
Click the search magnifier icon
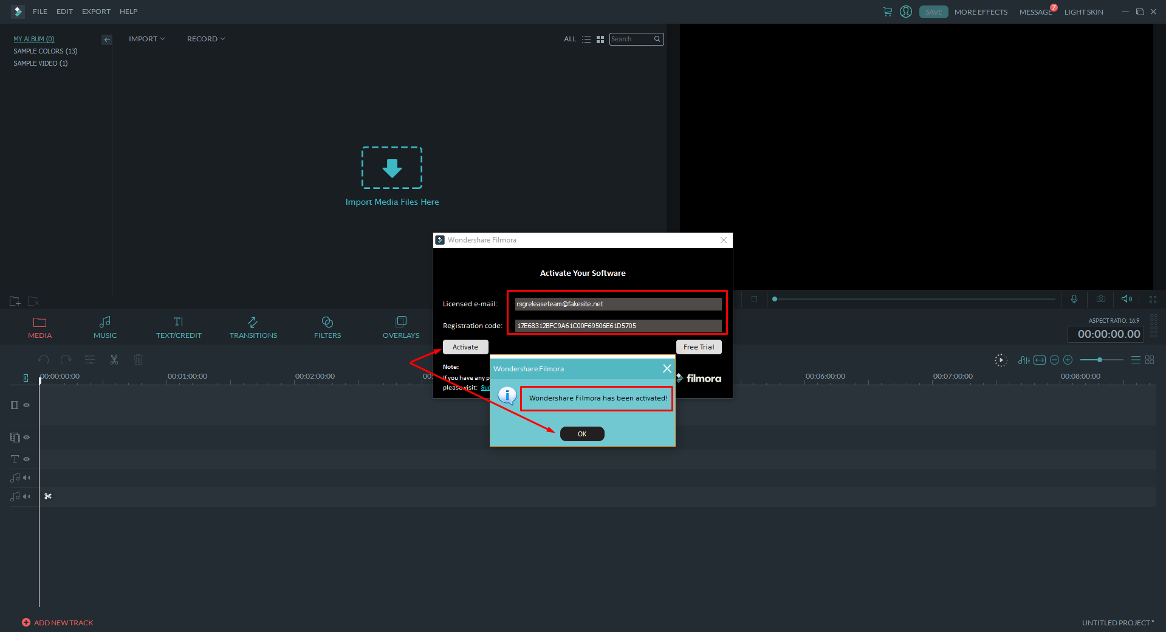[x=657, y=39]
